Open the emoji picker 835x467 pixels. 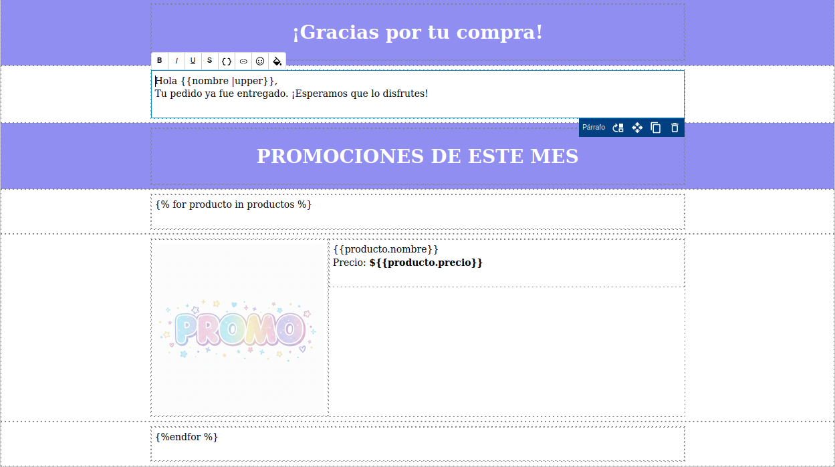259,61
